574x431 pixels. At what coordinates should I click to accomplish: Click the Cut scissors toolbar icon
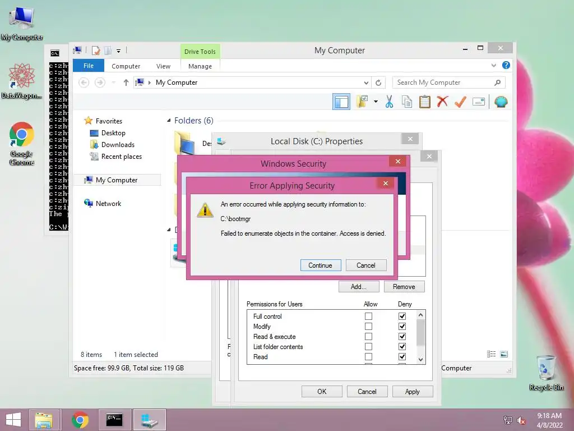[389, 102]
